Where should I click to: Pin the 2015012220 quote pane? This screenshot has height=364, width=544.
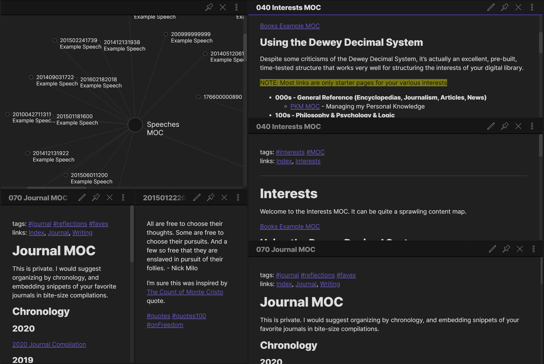pos(210,198)
